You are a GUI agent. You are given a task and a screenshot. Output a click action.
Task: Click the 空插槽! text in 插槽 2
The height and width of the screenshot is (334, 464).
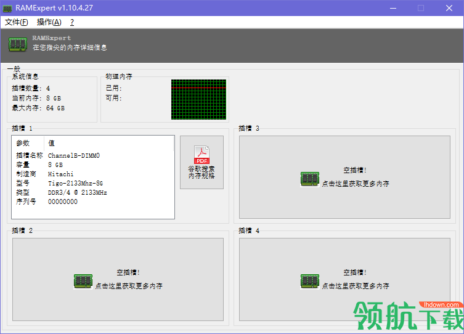(128, 273)
